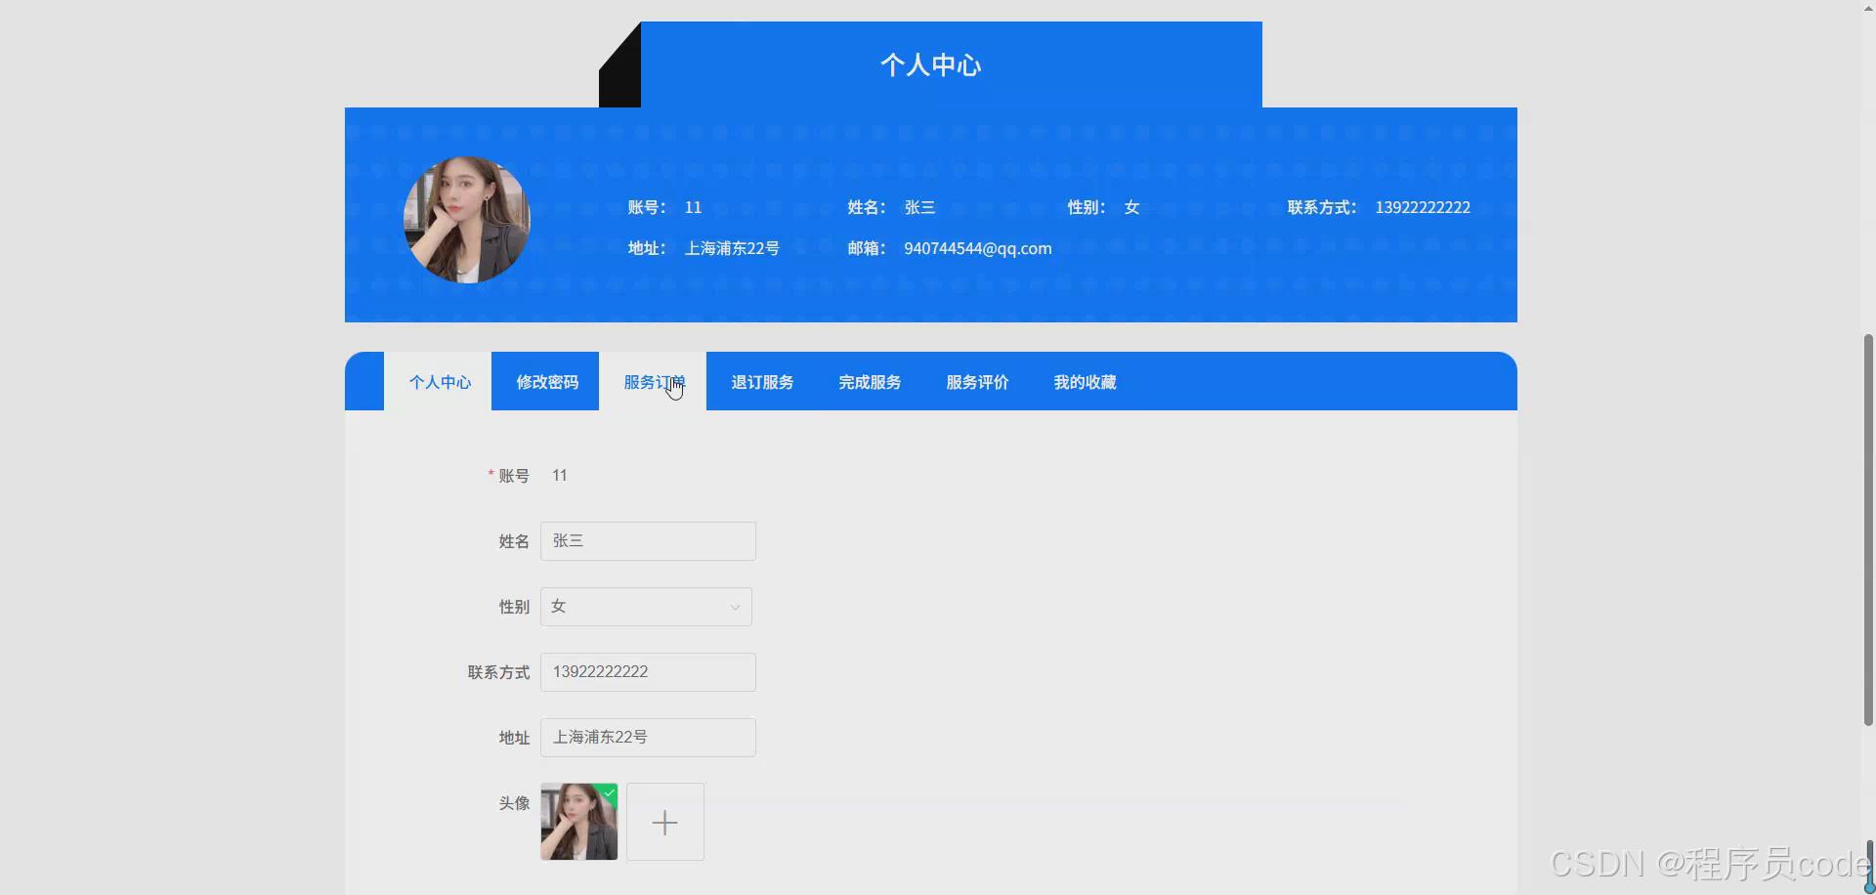Open the 服务评价 tab

pyautogui.click(x=976, y=382)
